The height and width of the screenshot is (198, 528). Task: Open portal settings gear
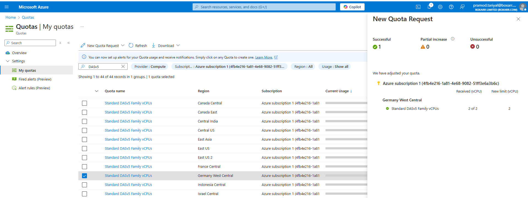pyautogui.click(x=440, y=7)
